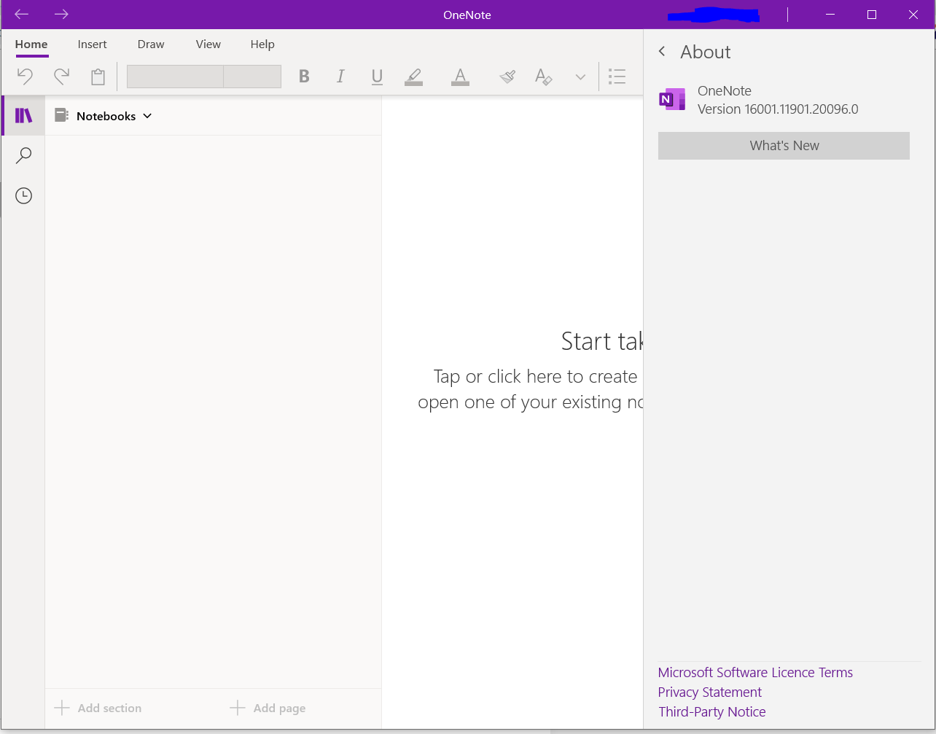This screenshot has width=936, height=734.
Task: Open the Privacy Statement link
Action: 709,692
